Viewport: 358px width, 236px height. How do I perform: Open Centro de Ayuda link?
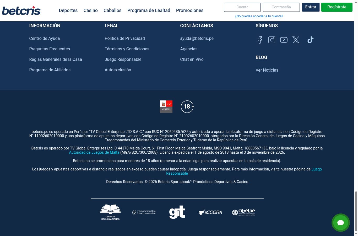(45, 38)
